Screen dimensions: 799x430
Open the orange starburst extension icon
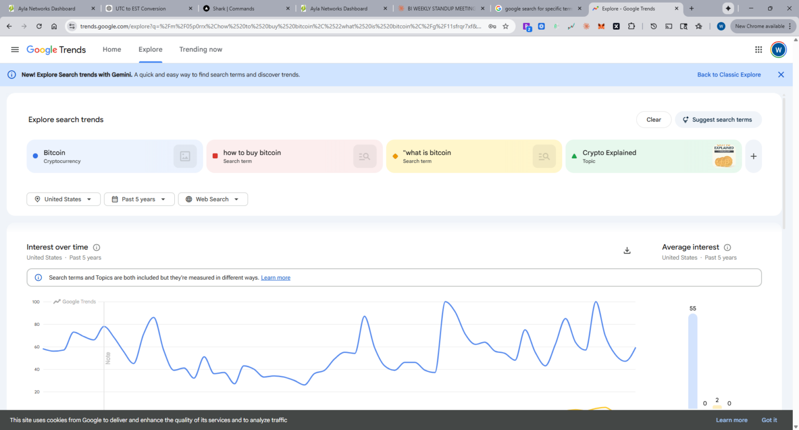tap(586, 26)
